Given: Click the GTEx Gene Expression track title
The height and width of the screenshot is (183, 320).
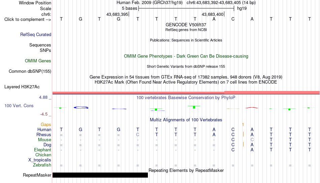Looking at the screenshot, I should (186, 77).
